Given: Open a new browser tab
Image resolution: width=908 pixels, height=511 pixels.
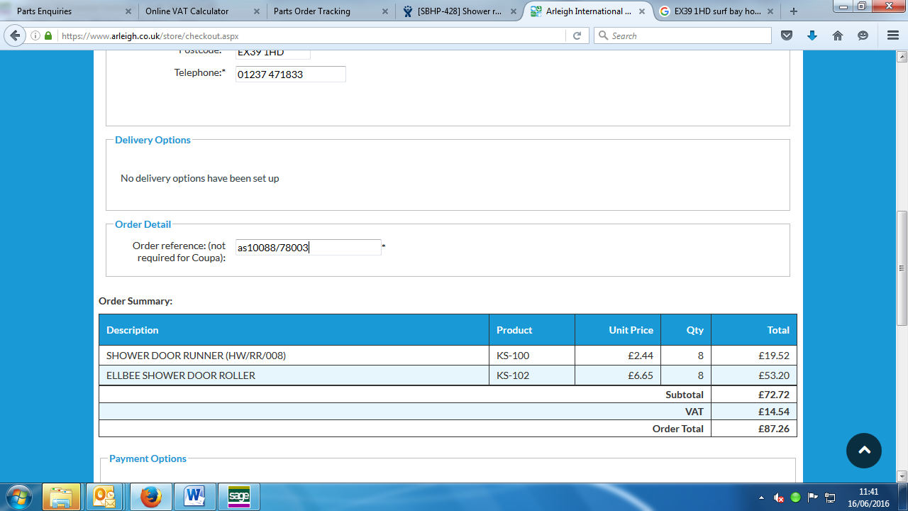Looking at the screenshot, I should pyautogui.click(x=794, y=11).
